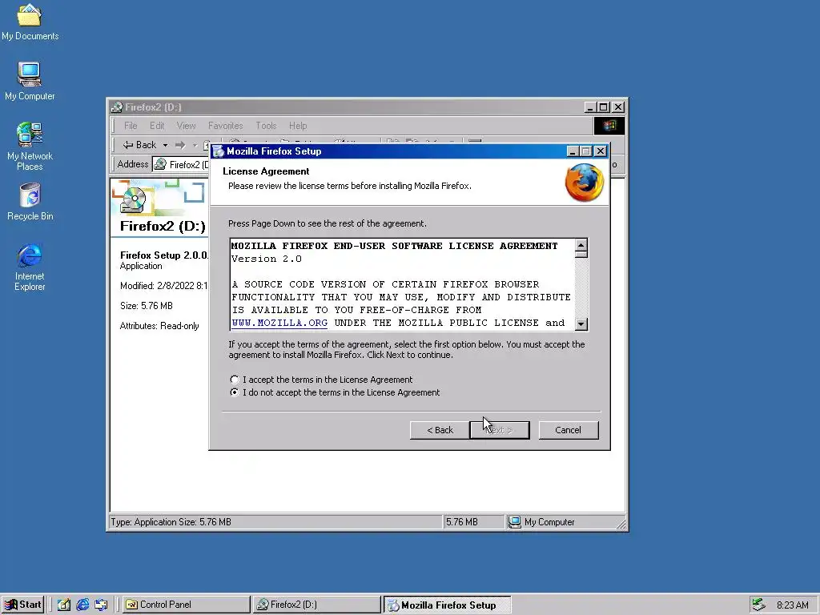820x615 pixels.
Task: Switch to Control Panel taskbar button
Action: point(186,605)
